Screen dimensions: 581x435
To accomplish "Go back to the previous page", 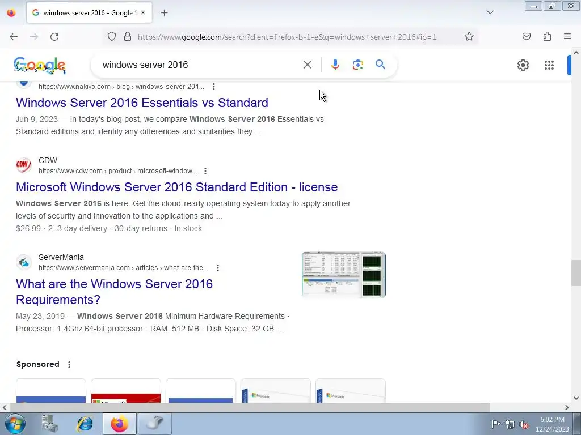I will tap(14, 37).
